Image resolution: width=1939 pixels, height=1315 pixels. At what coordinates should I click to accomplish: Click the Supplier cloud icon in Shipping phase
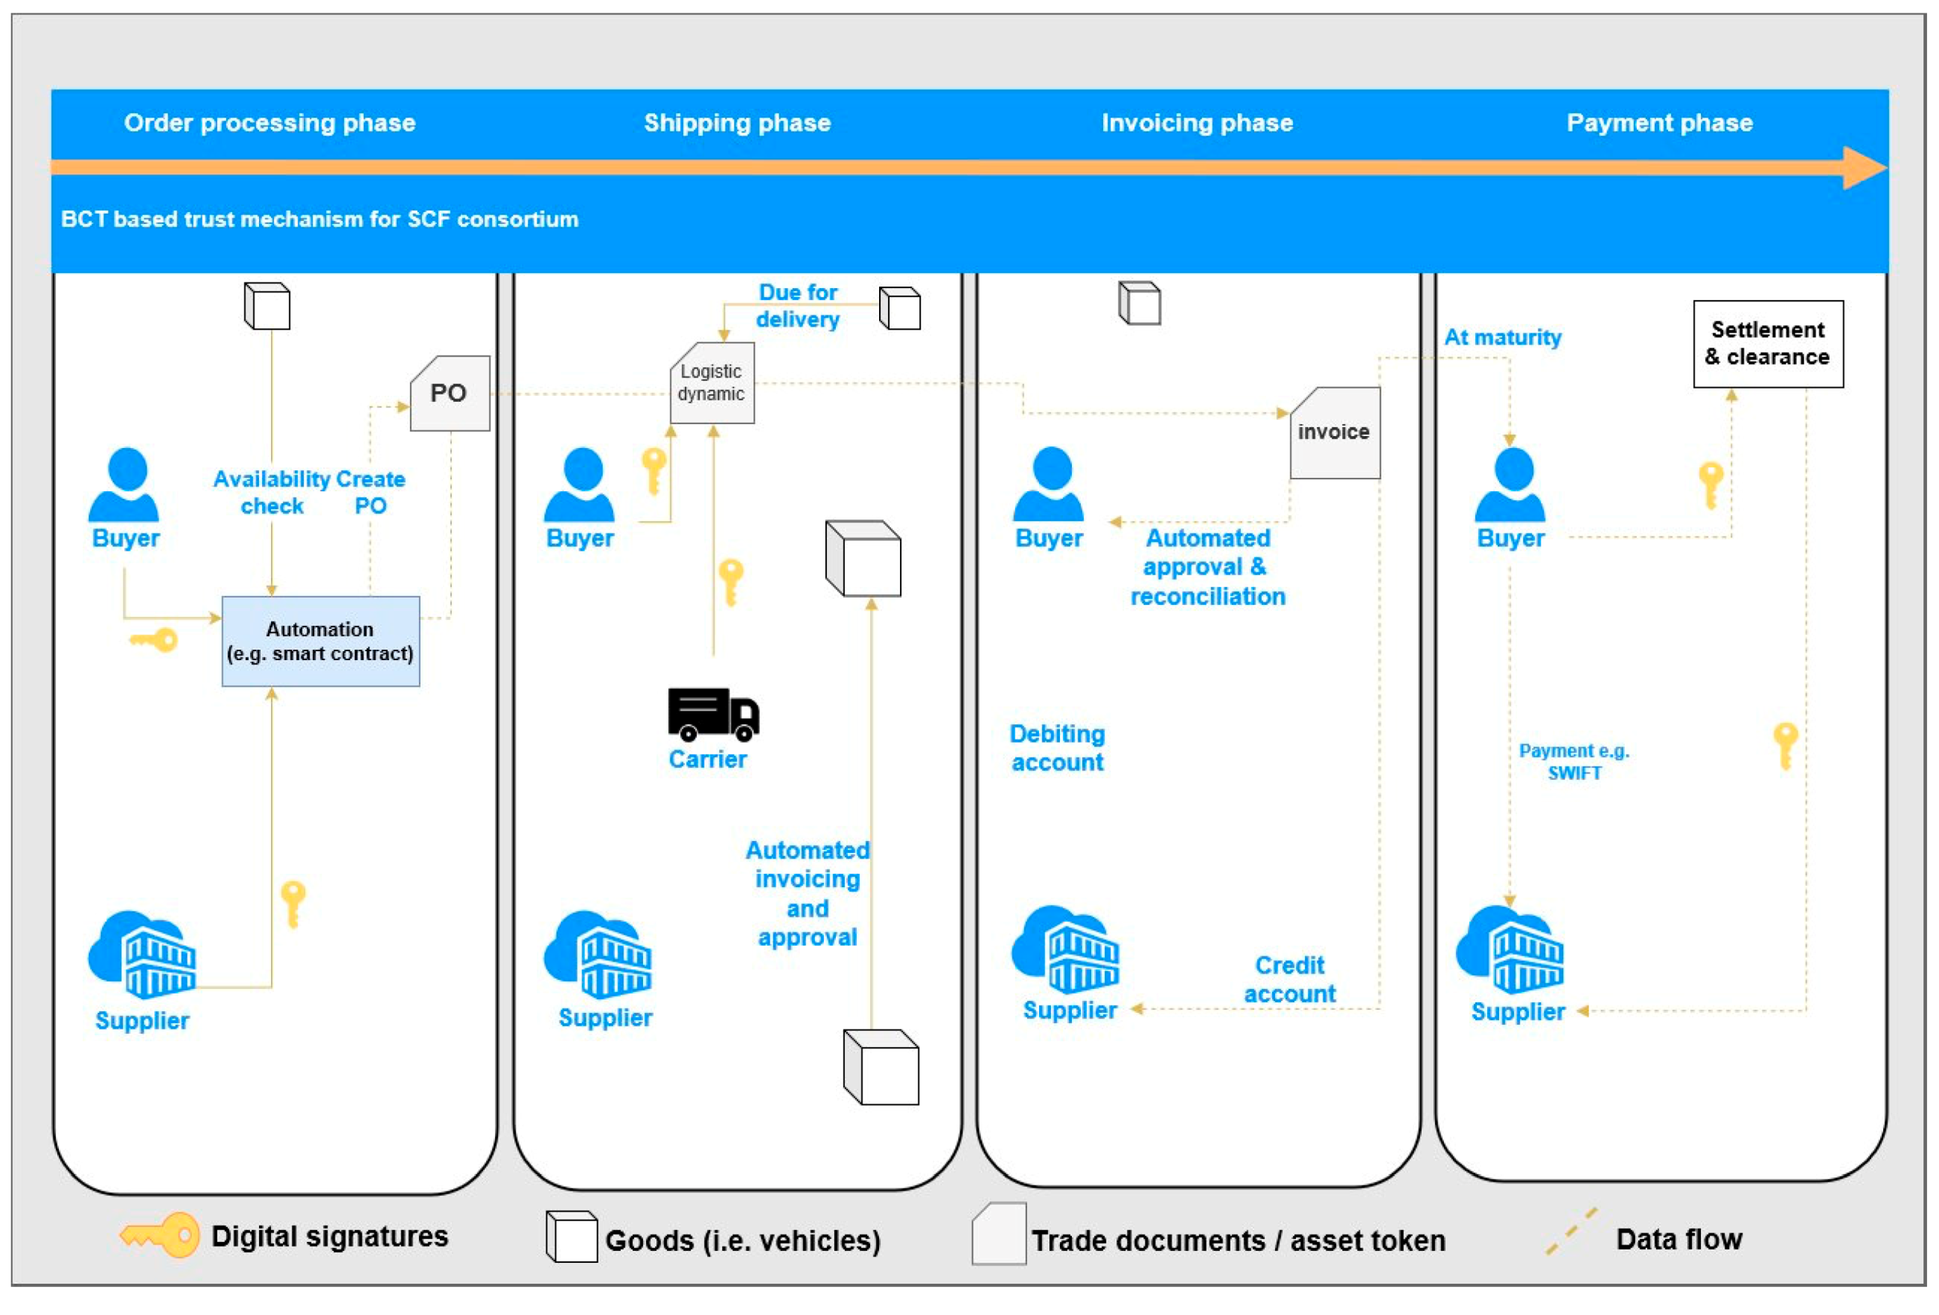598,956
